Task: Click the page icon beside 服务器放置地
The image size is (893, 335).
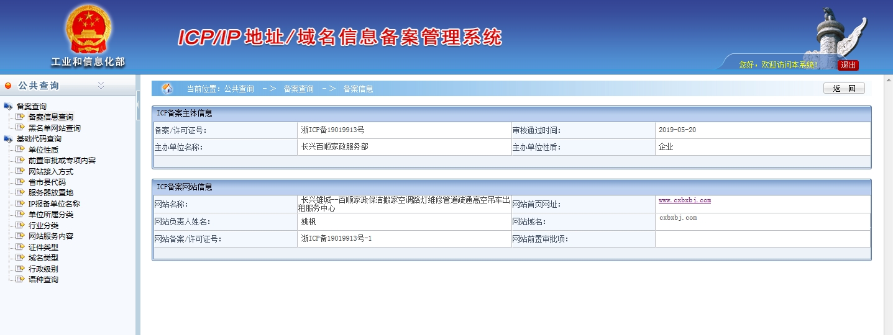Action: pos(21,192)
